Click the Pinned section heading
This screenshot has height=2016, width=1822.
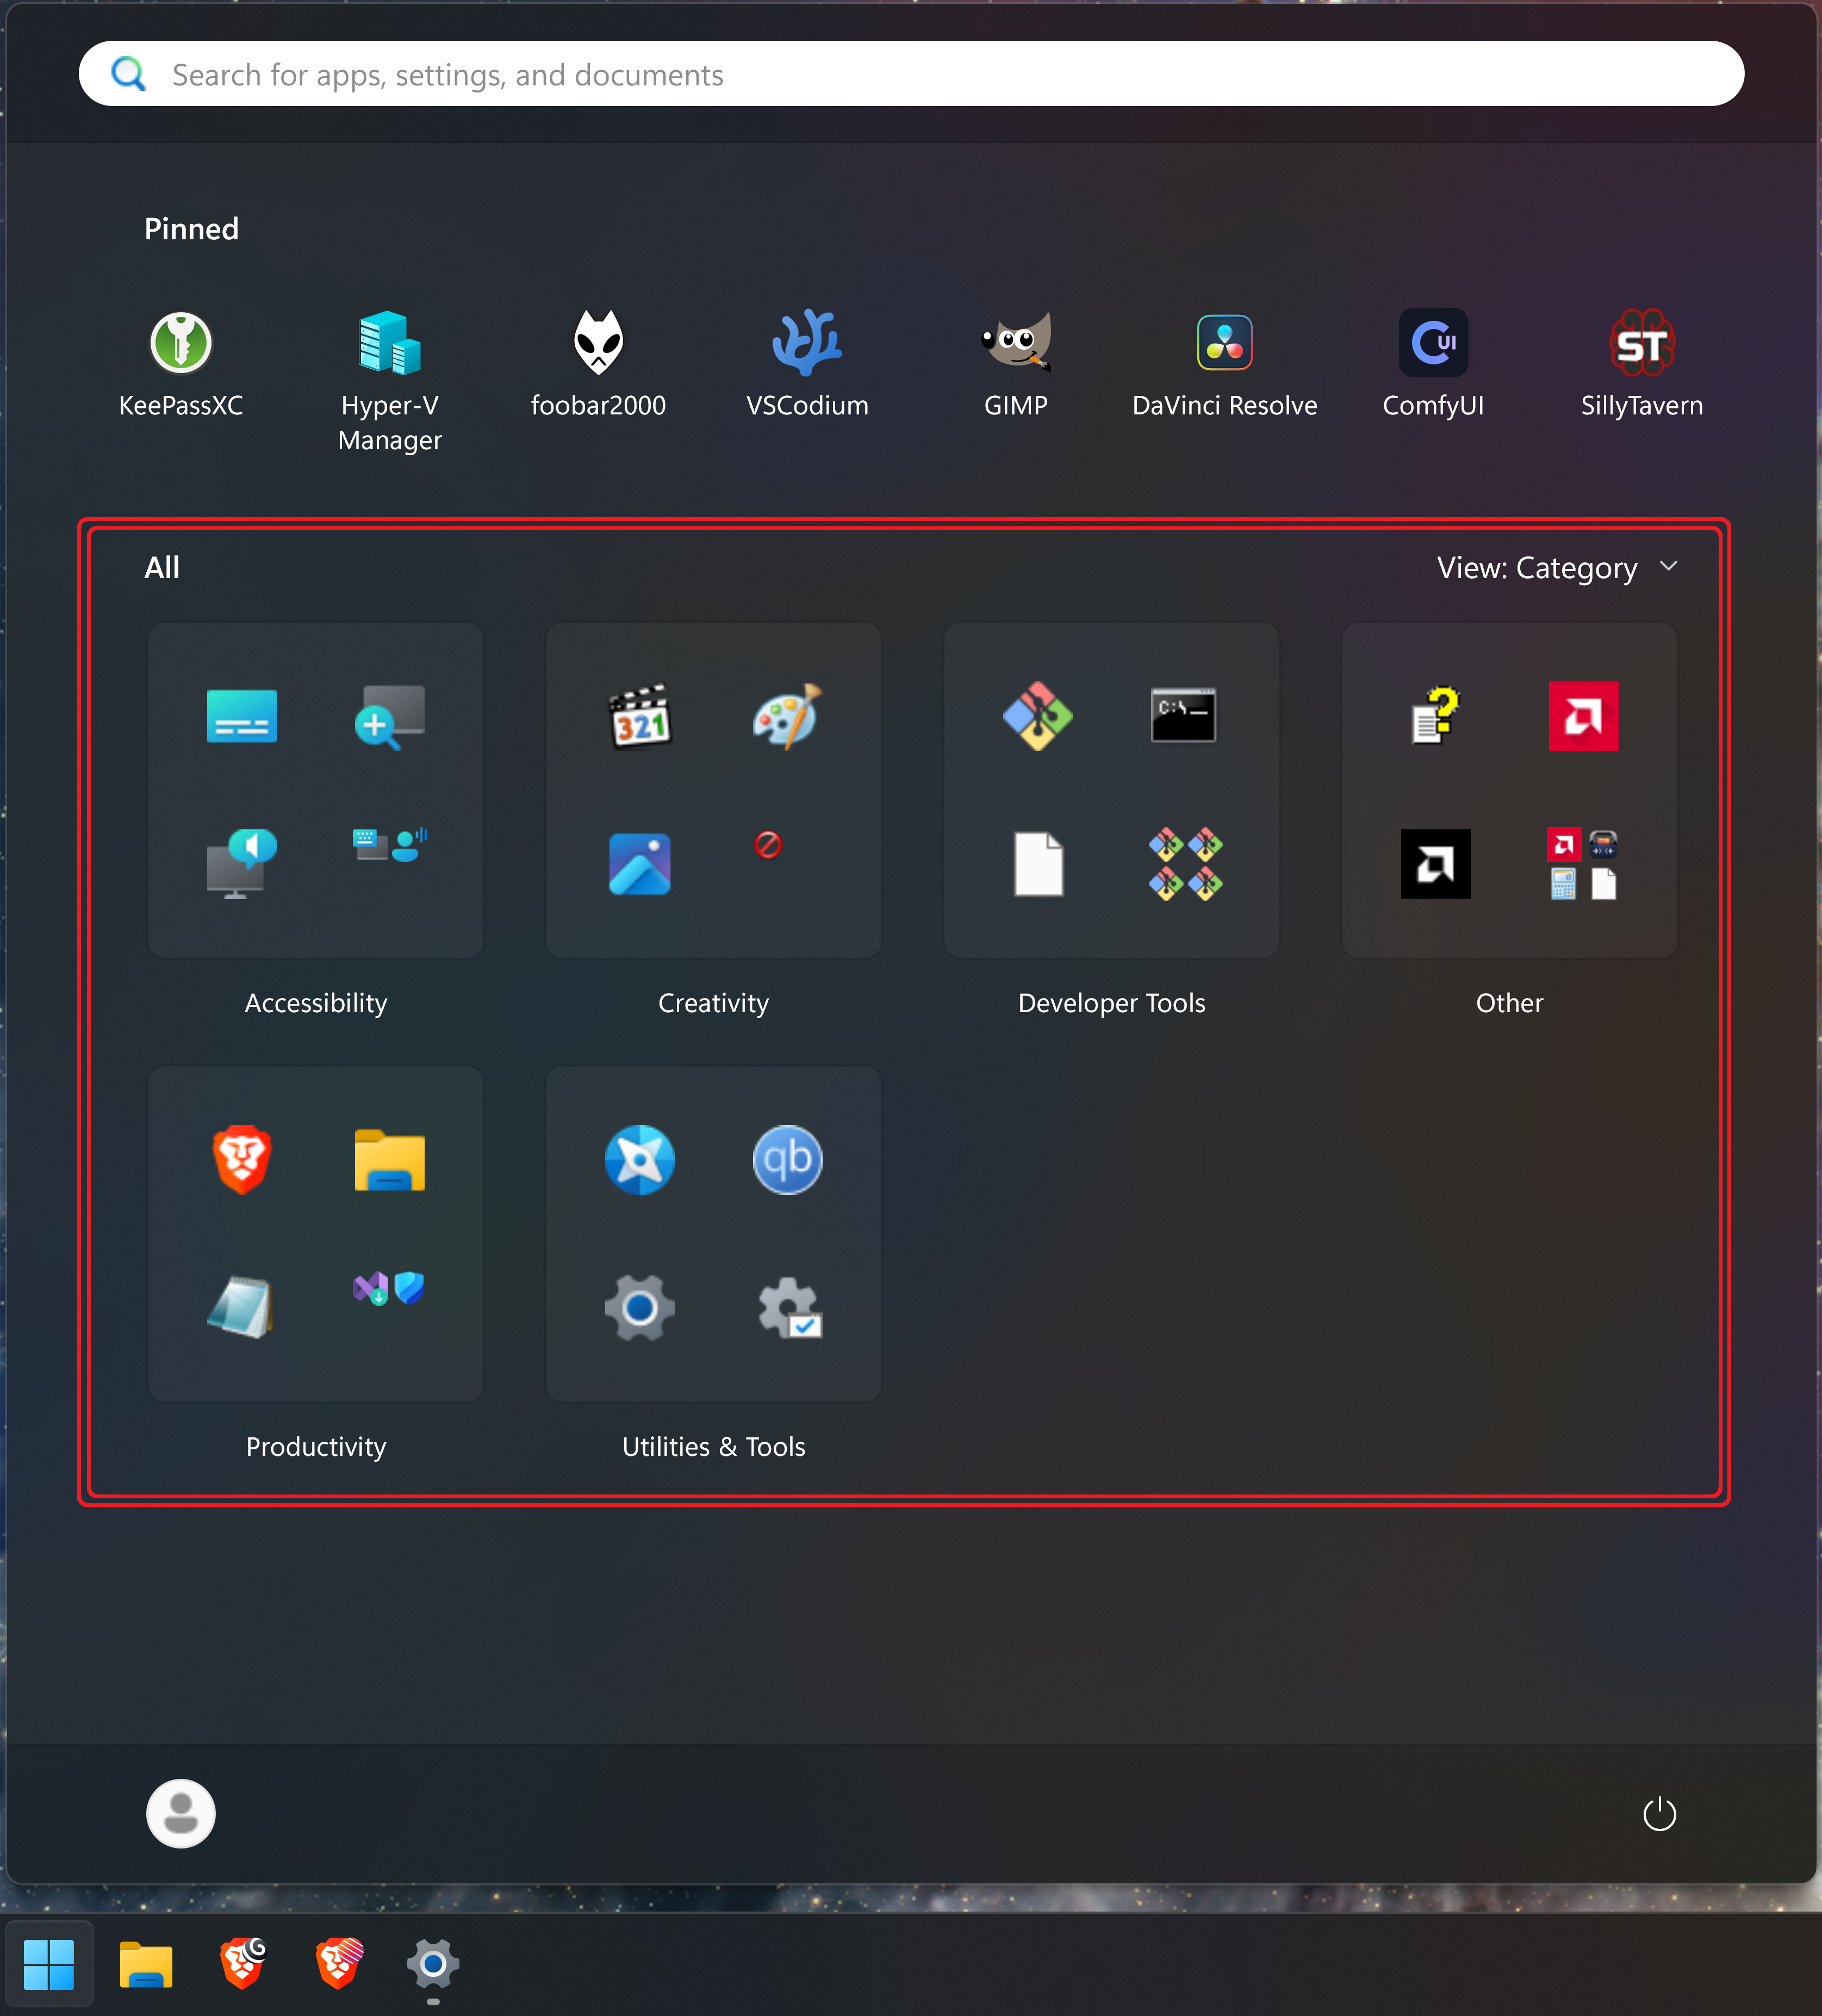tap(192, 229)
